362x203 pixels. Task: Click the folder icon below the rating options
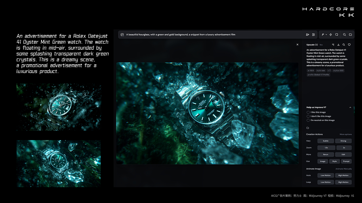(308, 128)
